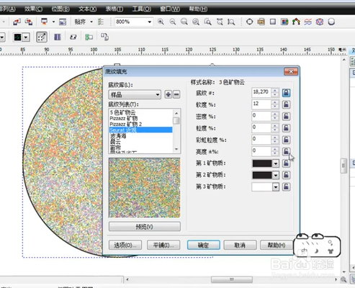Click the purple two-column icon in property bar
Viewport: 355px width, 288px height.
click(x=58, y=37)
